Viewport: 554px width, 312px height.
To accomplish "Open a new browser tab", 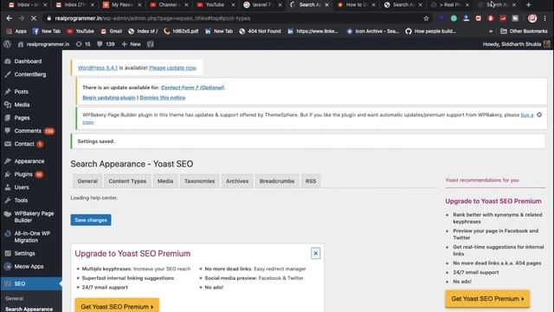I will pyautogui.click(x=529, y=5).
